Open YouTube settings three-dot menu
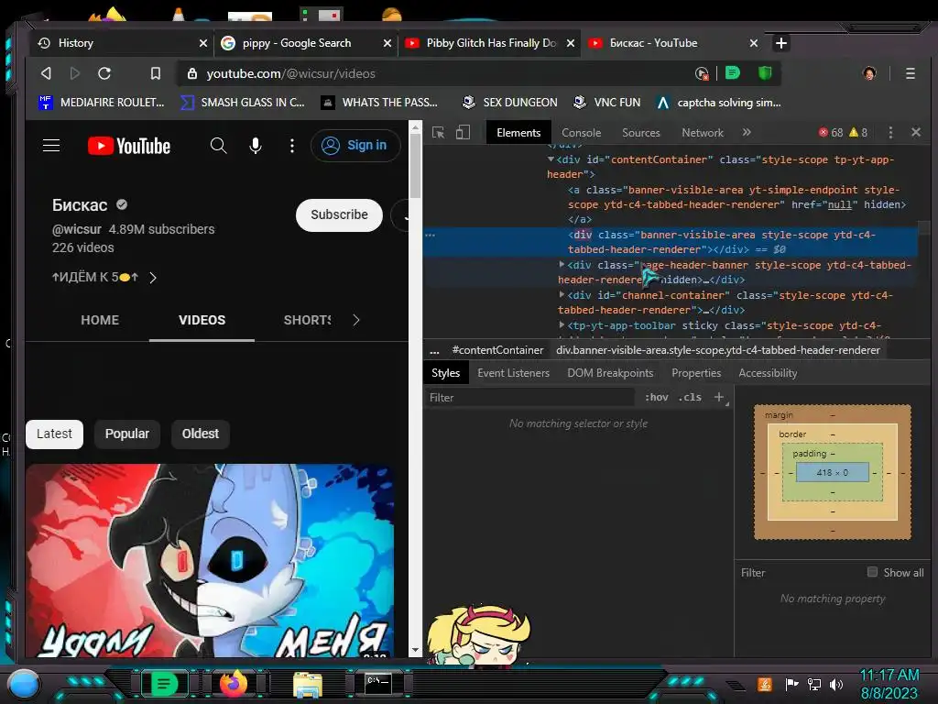This screenshot has height=704, width=938. (x=292, y=146)
